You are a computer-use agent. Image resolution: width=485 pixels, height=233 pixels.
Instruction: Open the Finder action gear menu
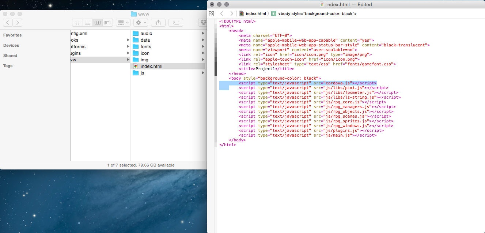141,23
